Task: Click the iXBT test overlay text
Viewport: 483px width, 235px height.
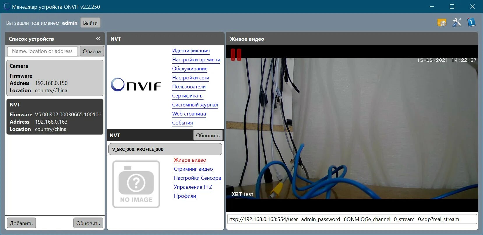Action: pyautogui.click(x=241, y=194)
